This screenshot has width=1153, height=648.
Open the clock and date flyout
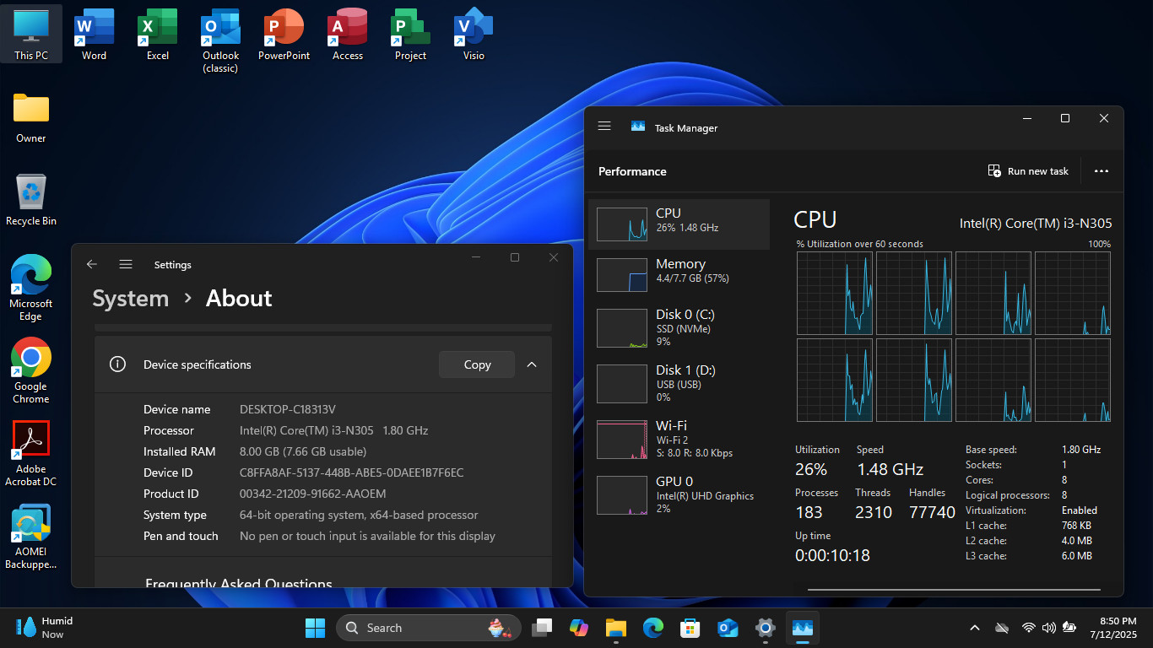point(1113,628)
